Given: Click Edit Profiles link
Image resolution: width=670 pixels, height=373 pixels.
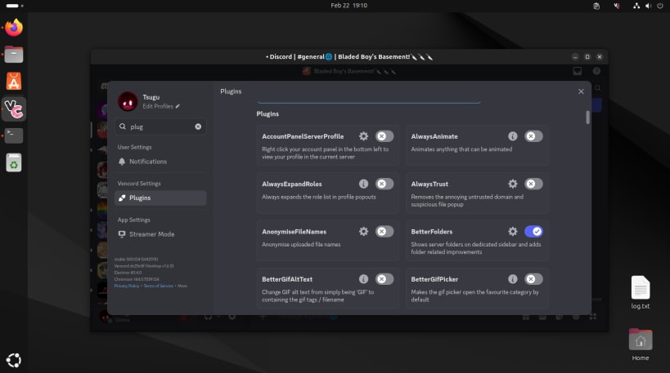Looking at the screenshot, I should [x=158, y=106].
